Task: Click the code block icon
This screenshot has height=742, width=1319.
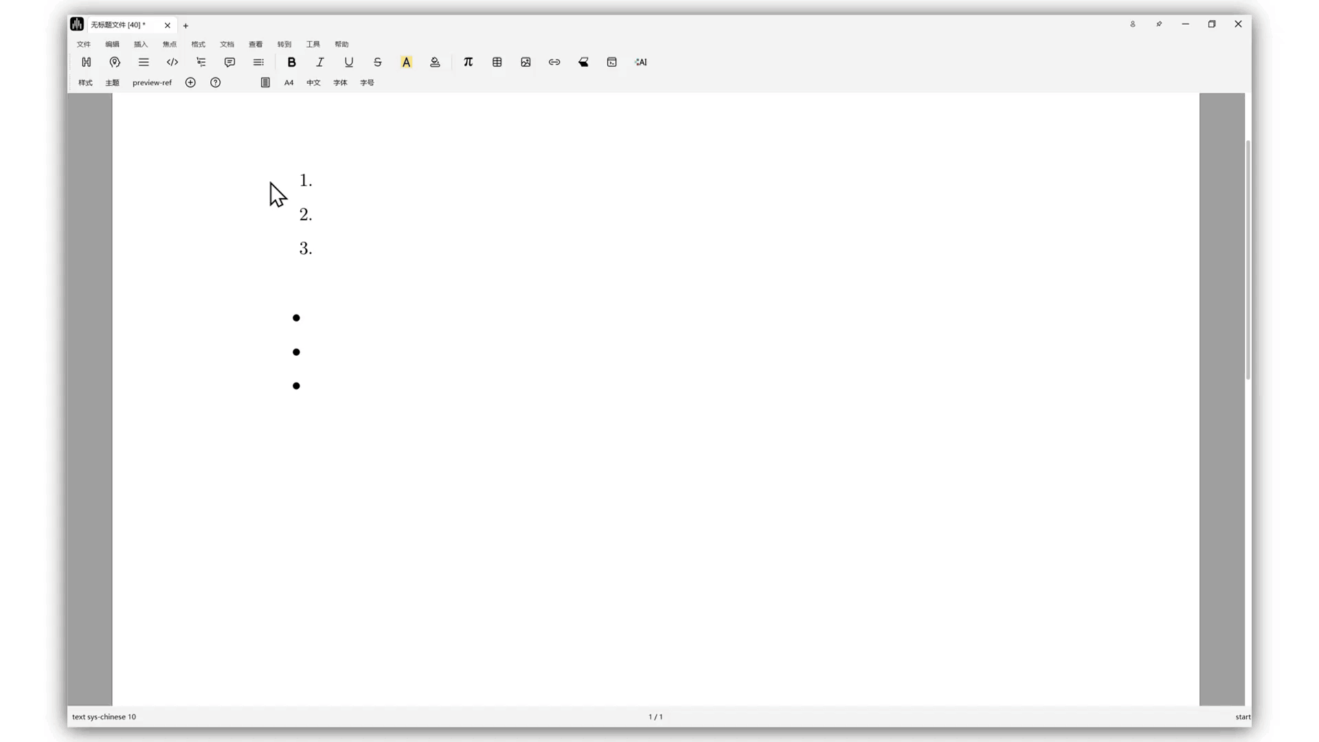Action: pos(172,62)
